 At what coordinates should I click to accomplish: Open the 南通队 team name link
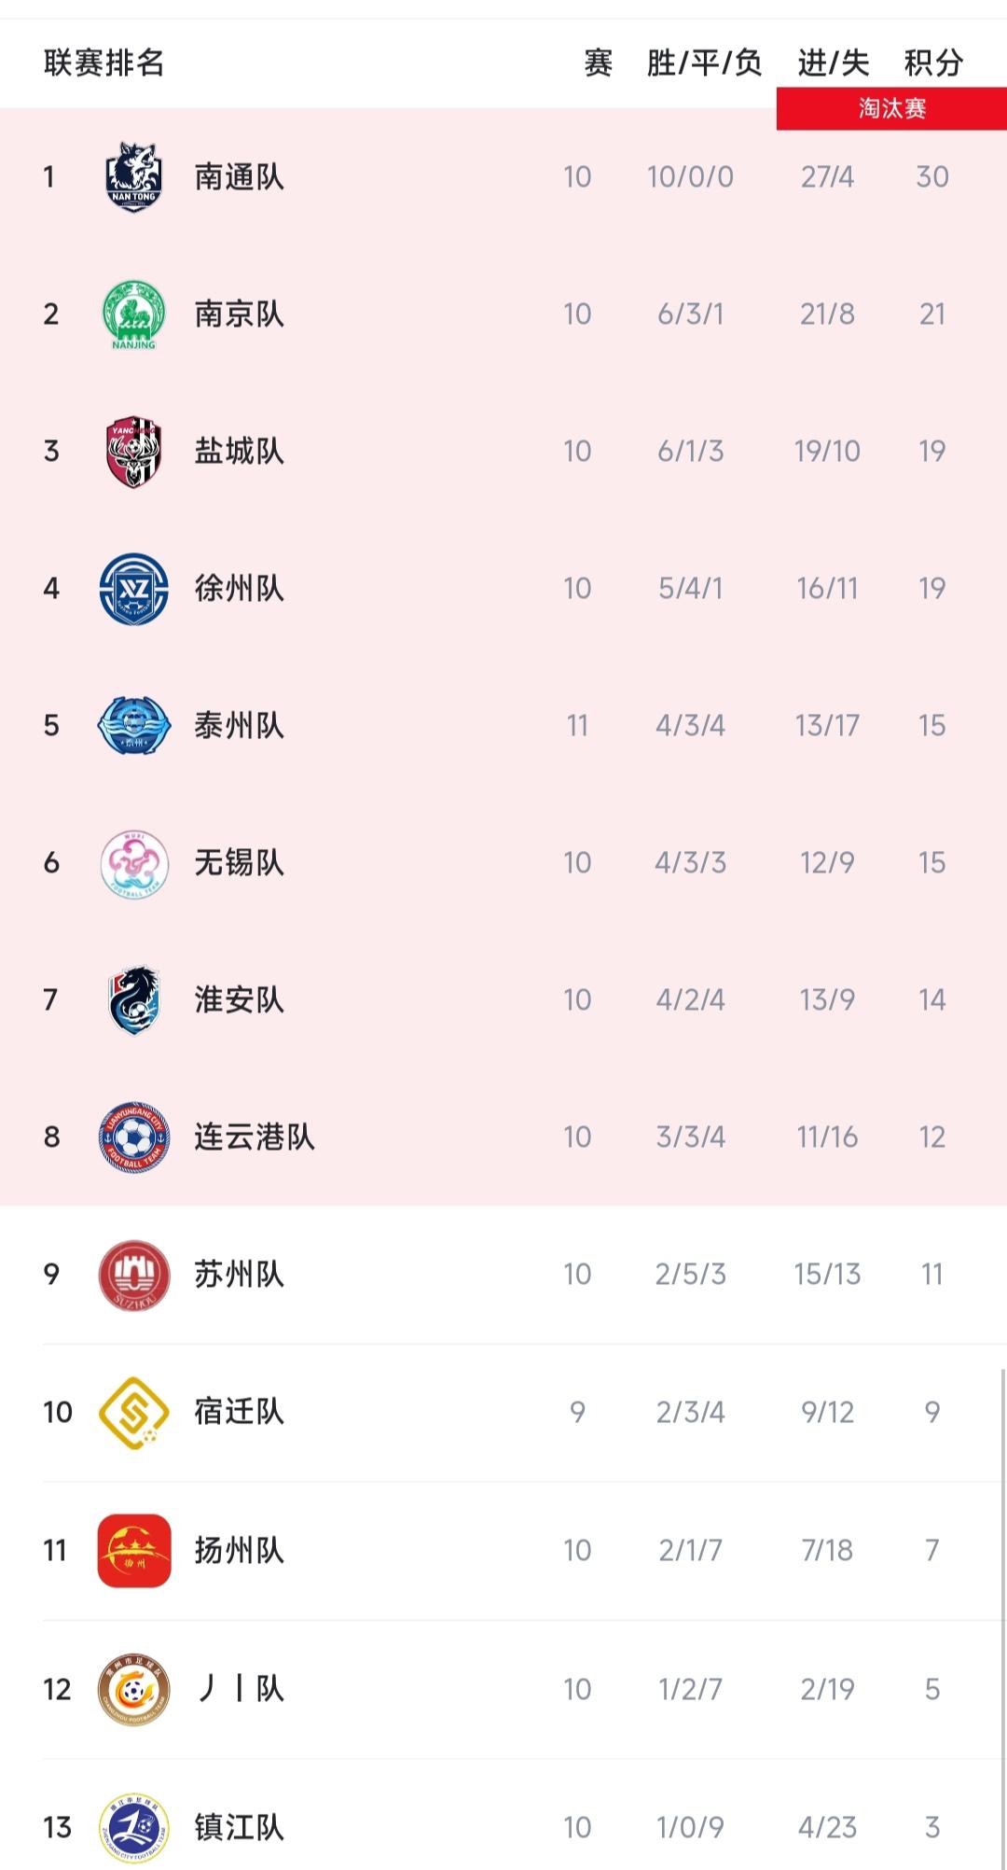click(239, 176)
